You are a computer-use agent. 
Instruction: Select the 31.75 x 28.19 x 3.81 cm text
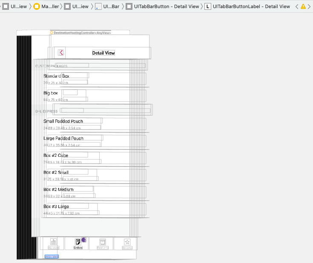(61, 179)
